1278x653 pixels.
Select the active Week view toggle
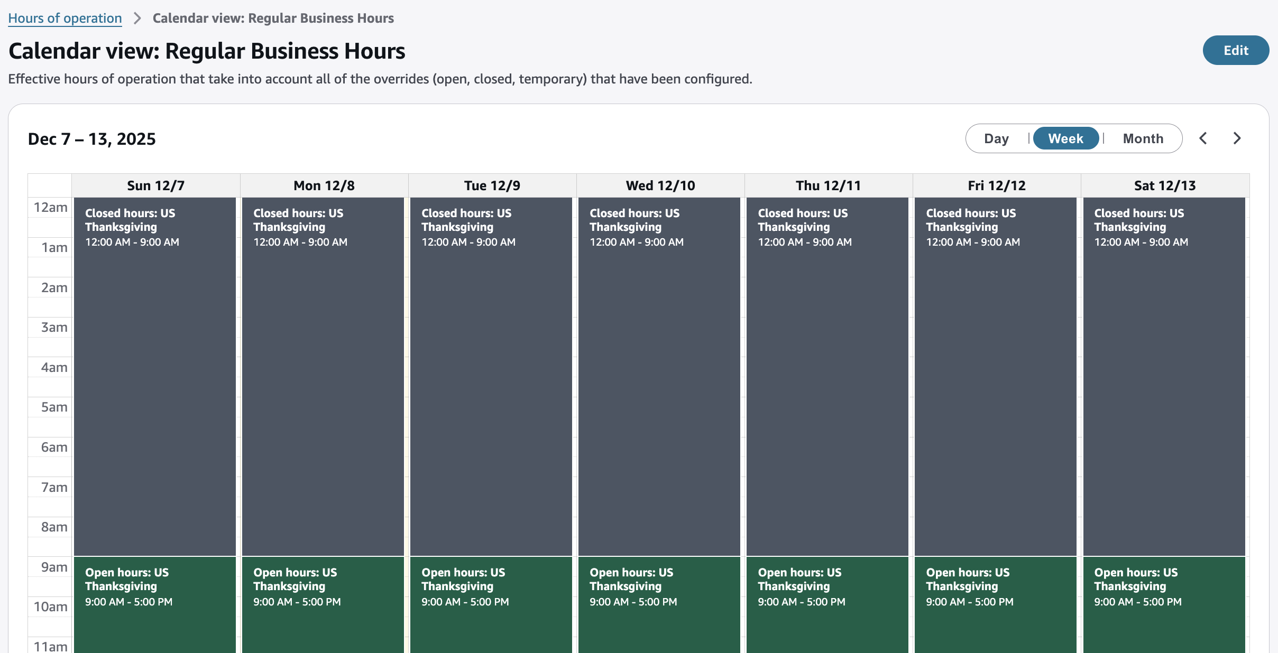pos(1066,138)
